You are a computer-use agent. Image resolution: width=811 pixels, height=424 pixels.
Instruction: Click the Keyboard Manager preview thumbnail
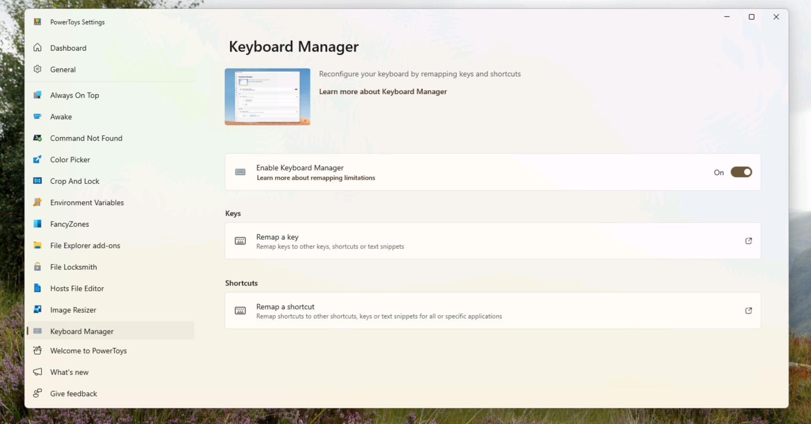[x=267, y=97]
